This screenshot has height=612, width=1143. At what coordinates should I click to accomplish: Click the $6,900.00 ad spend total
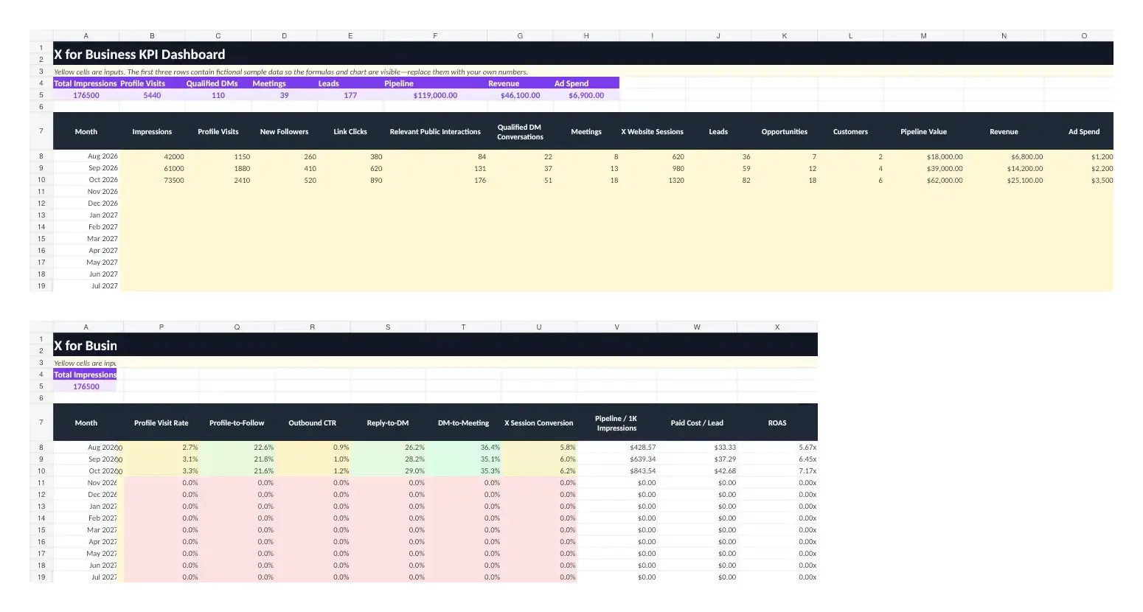point(586,95)
